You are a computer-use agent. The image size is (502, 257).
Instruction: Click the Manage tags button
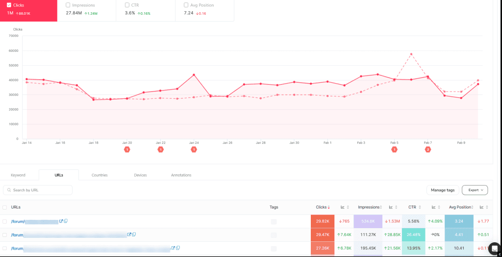(443, 190)
